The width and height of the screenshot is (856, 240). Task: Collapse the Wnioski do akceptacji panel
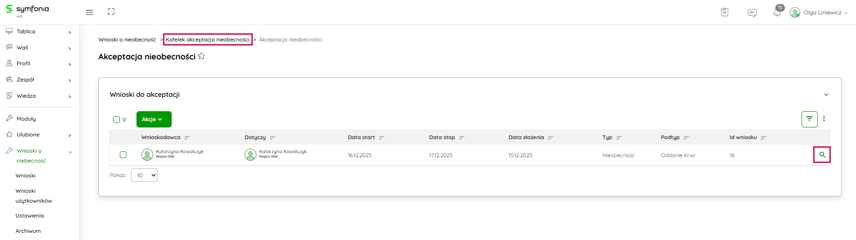point(826,95)
